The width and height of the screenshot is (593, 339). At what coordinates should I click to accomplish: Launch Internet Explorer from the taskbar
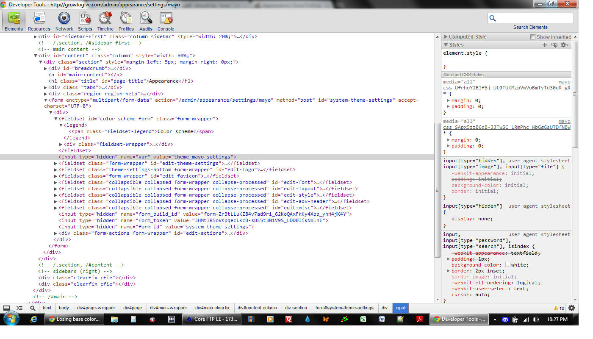tap(34, 319)
